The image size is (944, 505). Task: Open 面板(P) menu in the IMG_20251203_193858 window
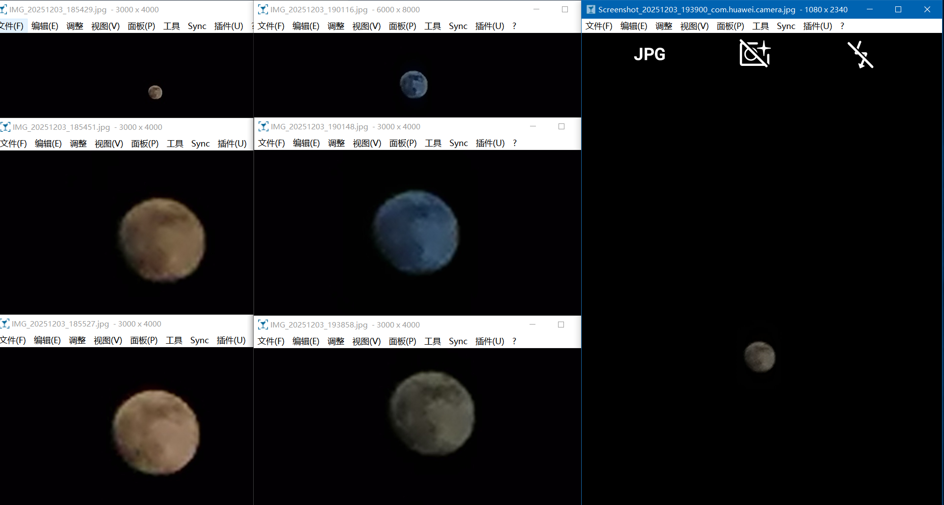click(x=402, y=341)
